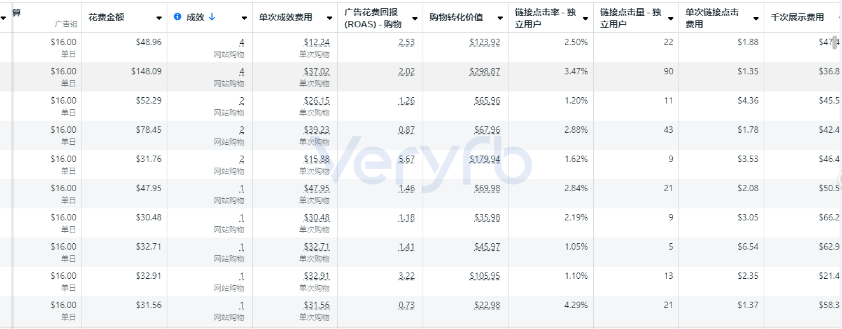
Task: Open the 单次链接点击费用 column dropdown arrow
Action: pyautogui.click(x=755, y=18)
